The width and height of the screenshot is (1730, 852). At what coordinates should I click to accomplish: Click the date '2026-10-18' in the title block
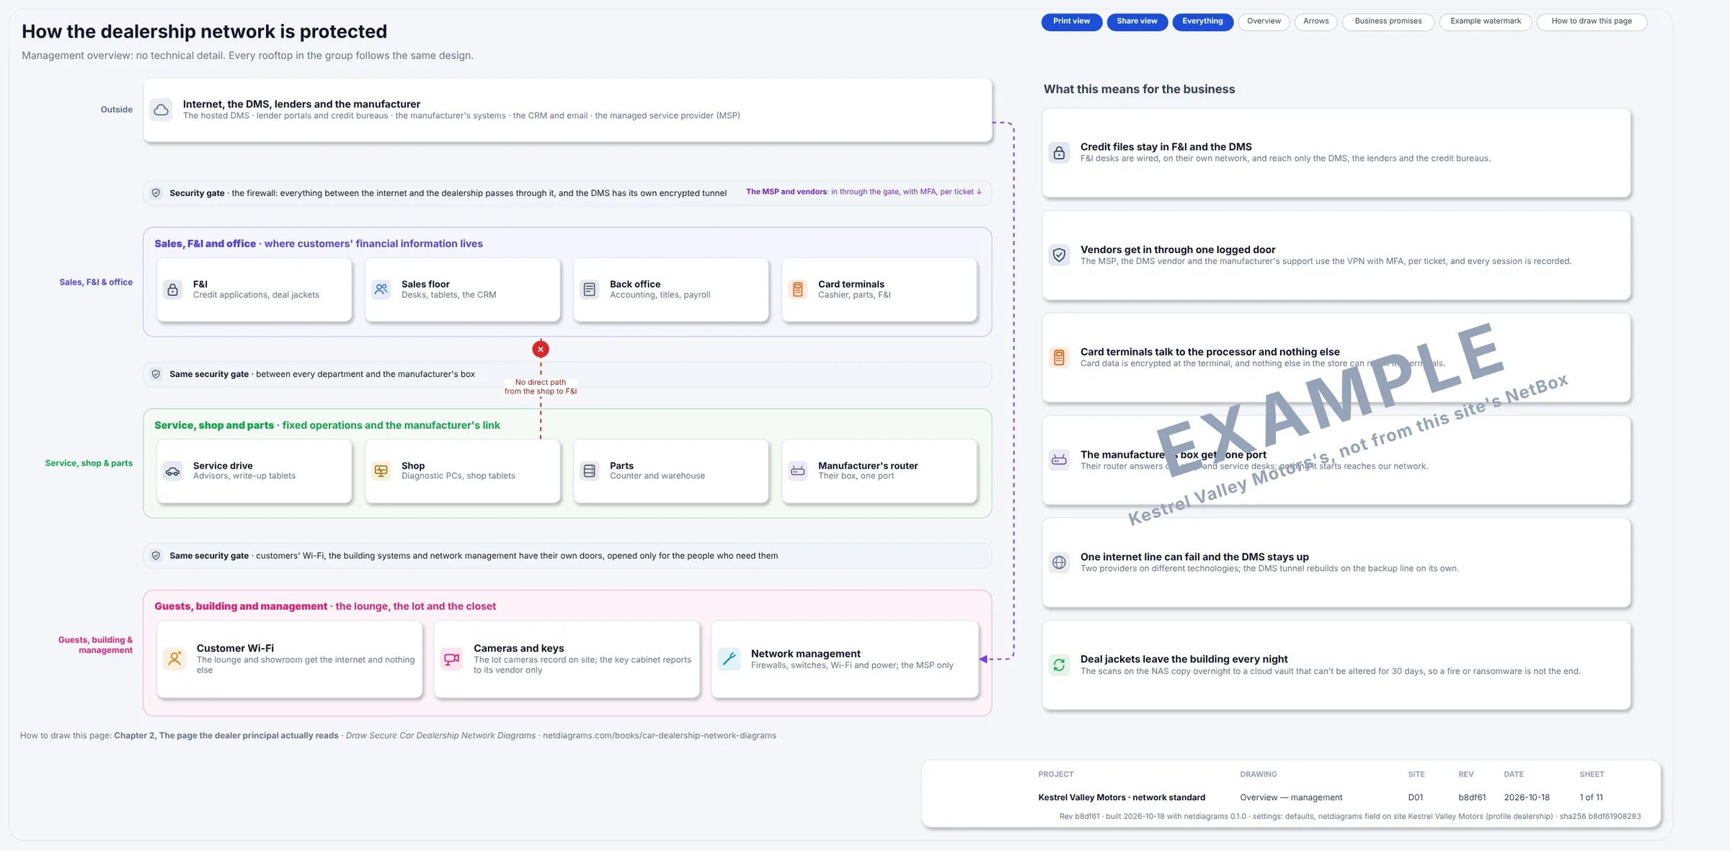coord(1527,798)
